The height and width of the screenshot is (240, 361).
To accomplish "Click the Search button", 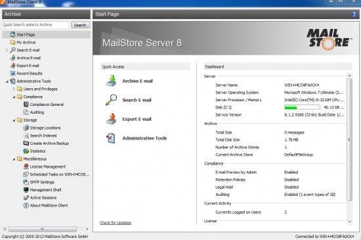I will coord(80,25).
